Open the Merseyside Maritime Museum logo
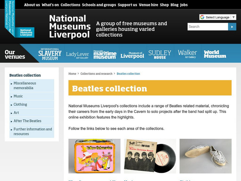The width and height of the screenshot is (241, 181). click(105, 54)
